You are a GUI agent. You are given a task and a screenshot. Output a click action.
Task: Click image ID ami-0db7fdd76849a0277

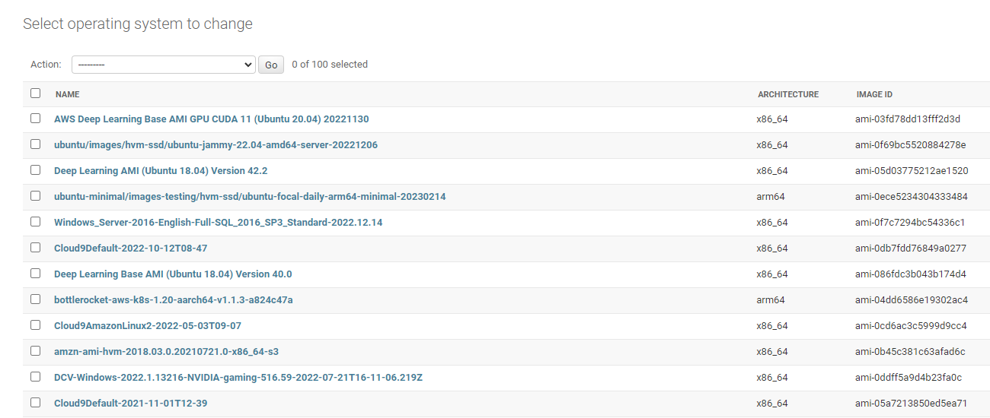click(911, 249)
